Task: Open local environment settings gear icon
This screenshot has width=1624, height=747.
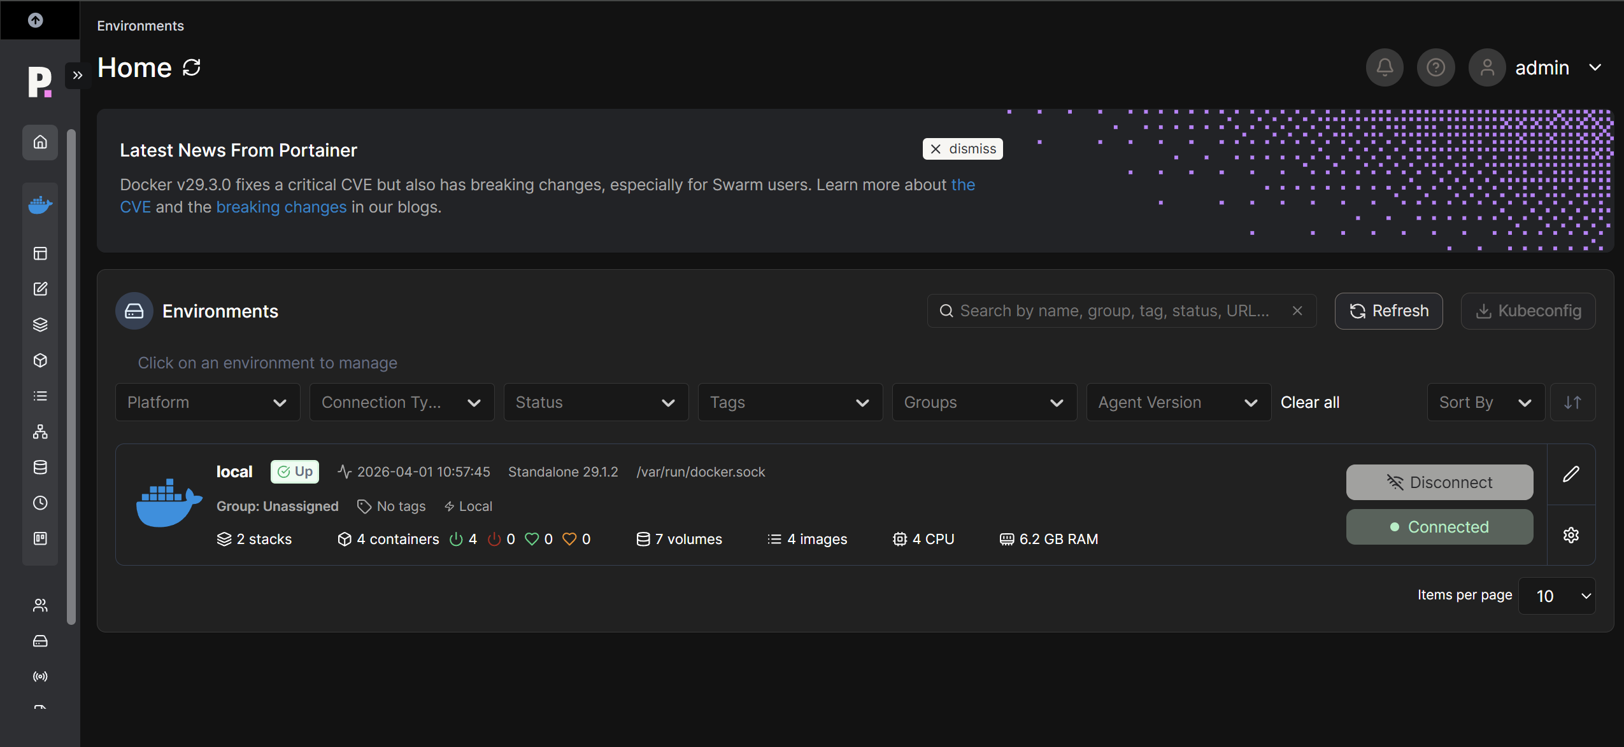Action: coord(1571,535)
